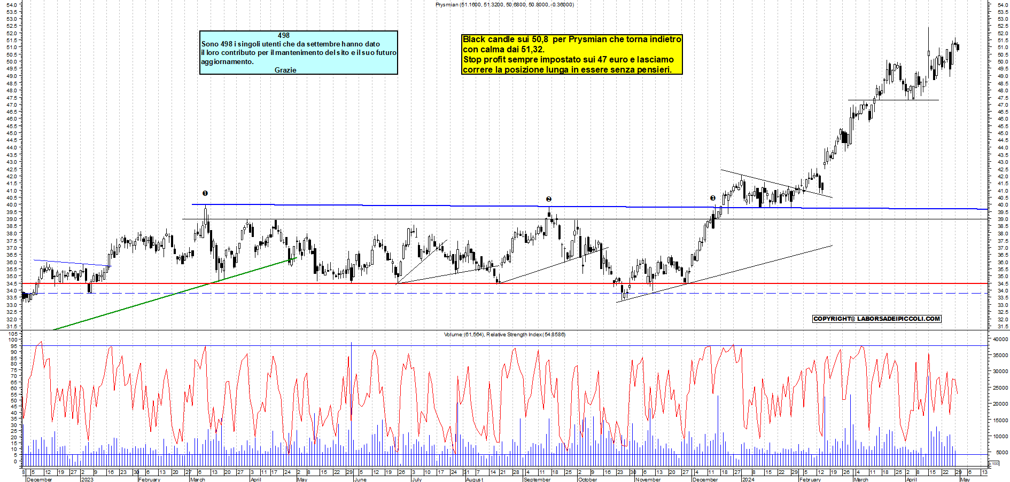Click the 'Stop profit sempre impostato sui 47 euro' line

tap(568, 59)
